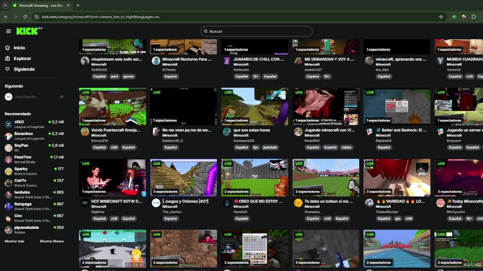Click ElTinoko streamer avatar
The image size is (483, 271).
(x=156, y=61)
